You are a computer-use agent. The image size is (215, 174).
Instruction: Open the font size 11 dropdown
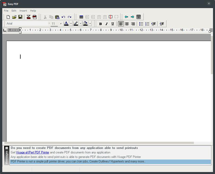coord(61,24)
